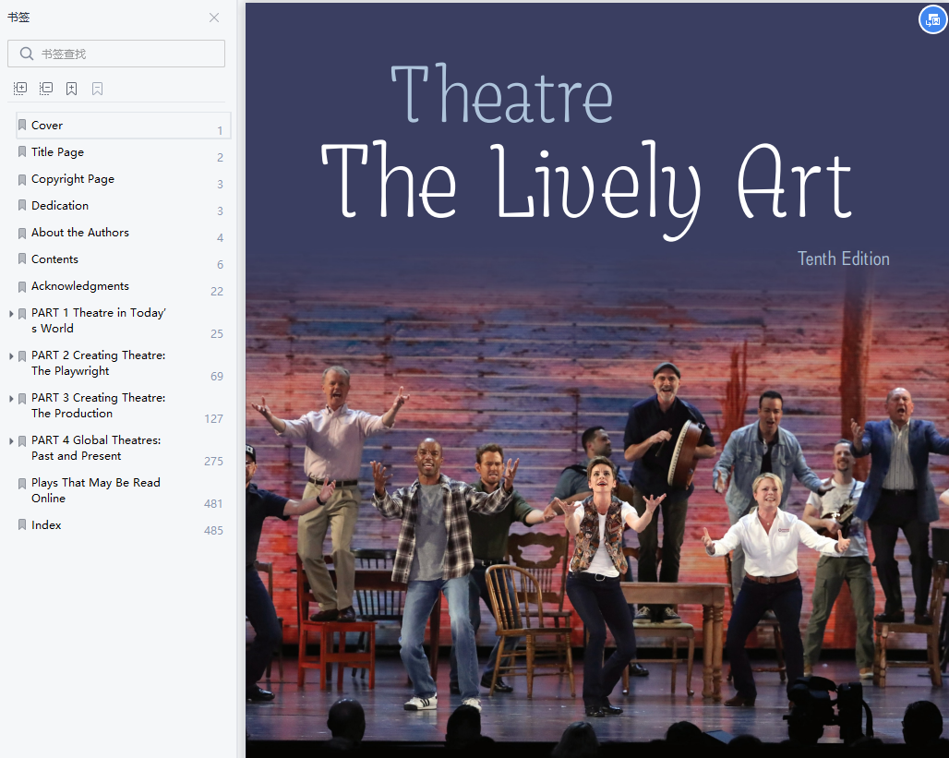This screenshot has width=949, height=758.
Task: Click page number 127 of PART 3
Action: 213,419
